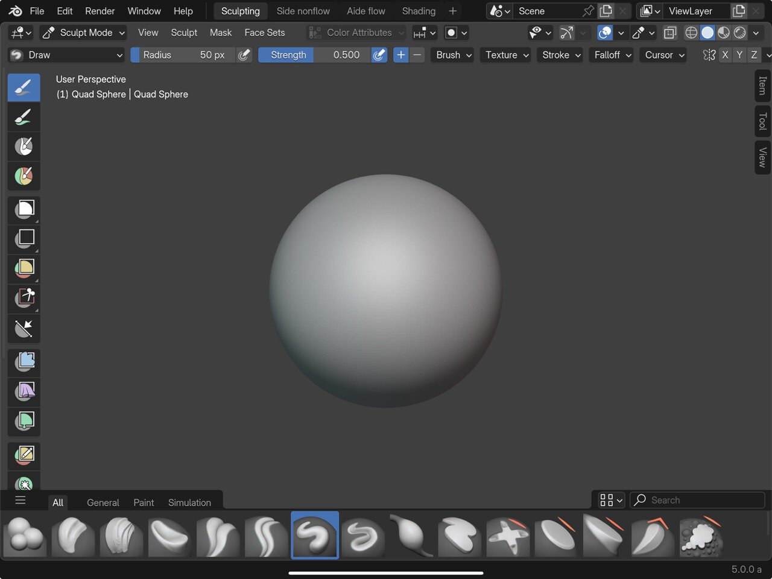Switch brush direction to Subtract
The image size is (772, 579).
(x=417, y=55)
